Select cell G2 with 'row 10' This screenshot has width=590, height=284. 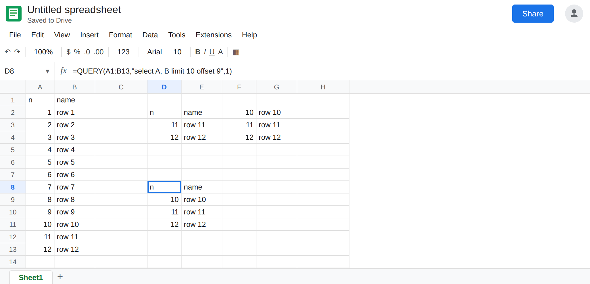[x=277, y=113]
